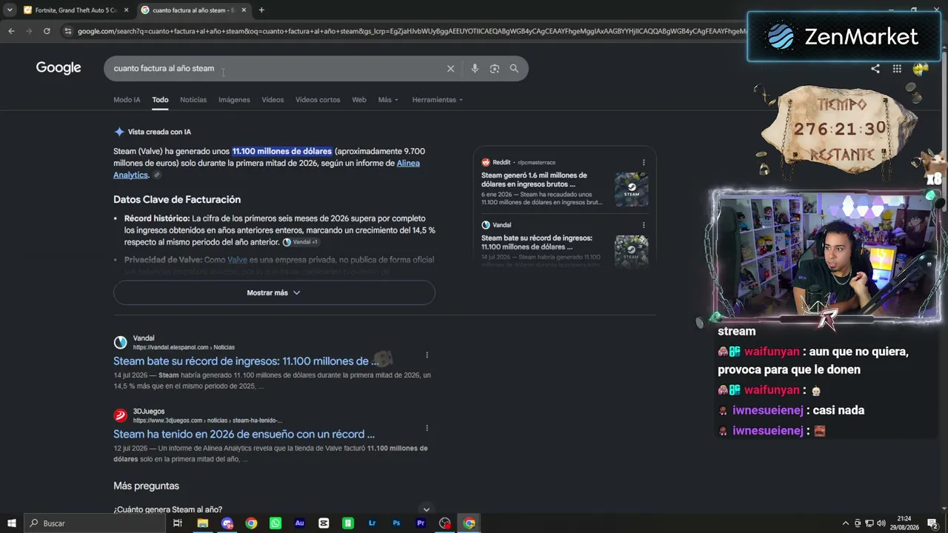
Task: Open Steam thumbnail of the Reddit source
Action: tap(631, 190)
